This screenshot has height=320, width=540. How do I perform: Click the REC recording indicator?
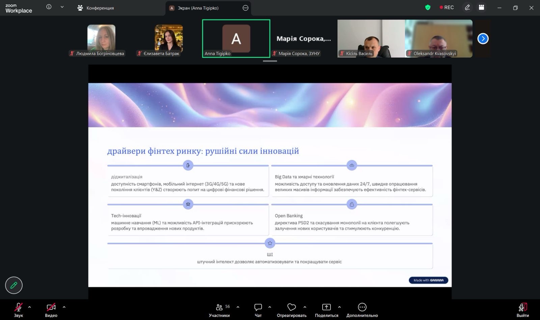coord(447,7)
